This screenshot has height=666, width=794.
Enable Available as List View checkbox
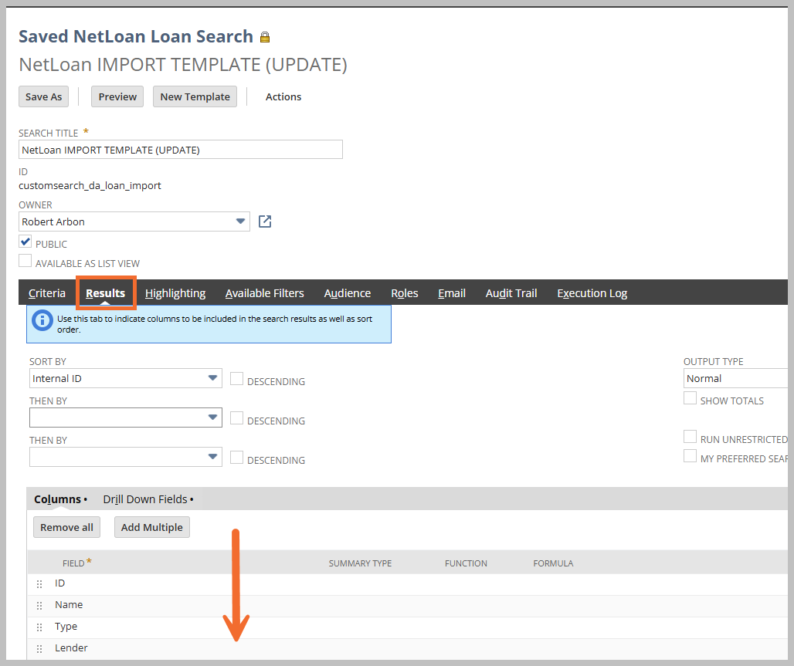tap(25, 261)
